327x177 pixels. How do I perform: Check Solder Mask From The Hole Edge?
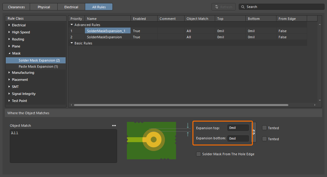click(x=199, y=154)
